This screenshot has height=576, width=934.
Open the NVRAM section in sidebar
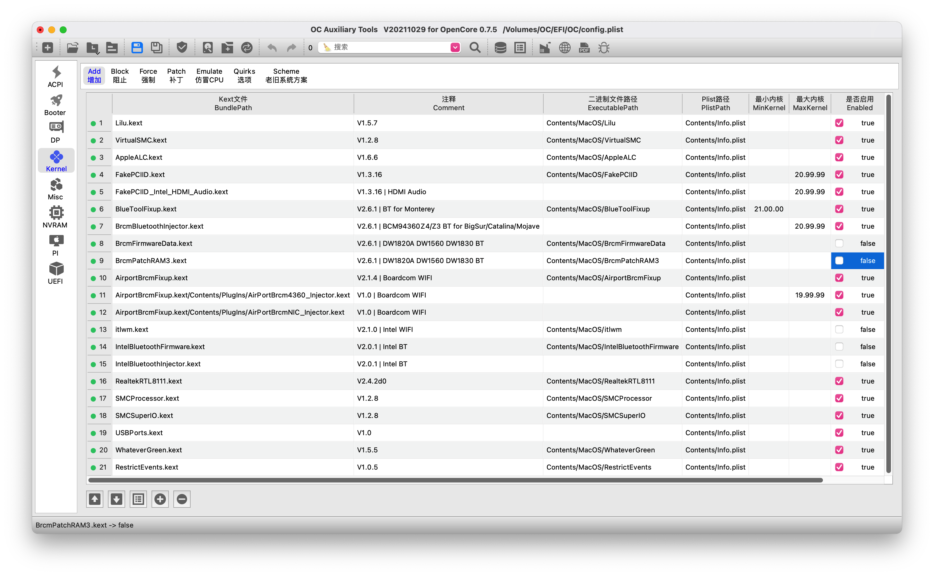click(x=55, y=217)
